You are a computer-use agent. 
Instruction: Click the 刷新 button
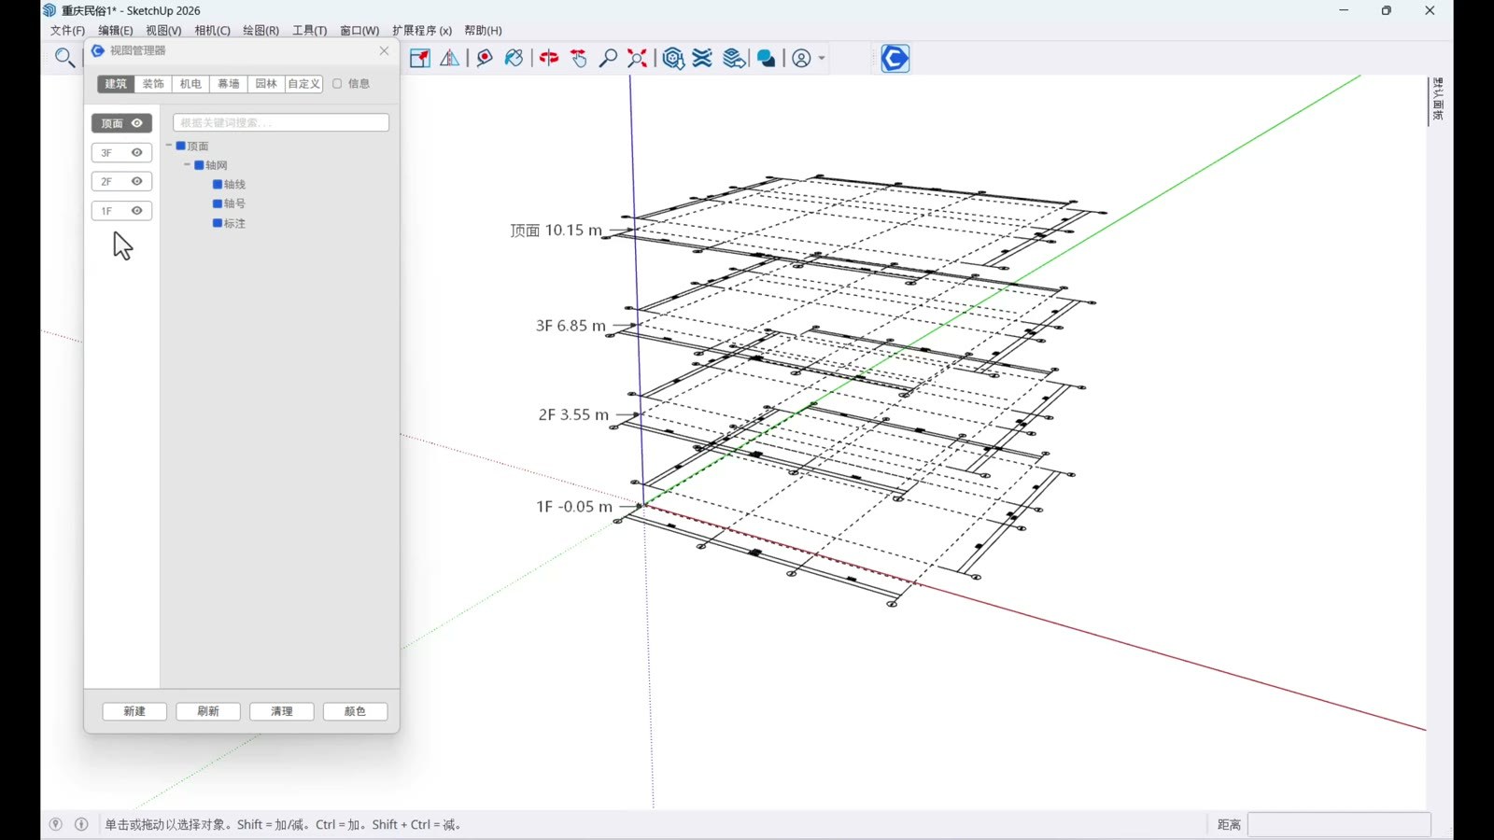tap(208, 711)
